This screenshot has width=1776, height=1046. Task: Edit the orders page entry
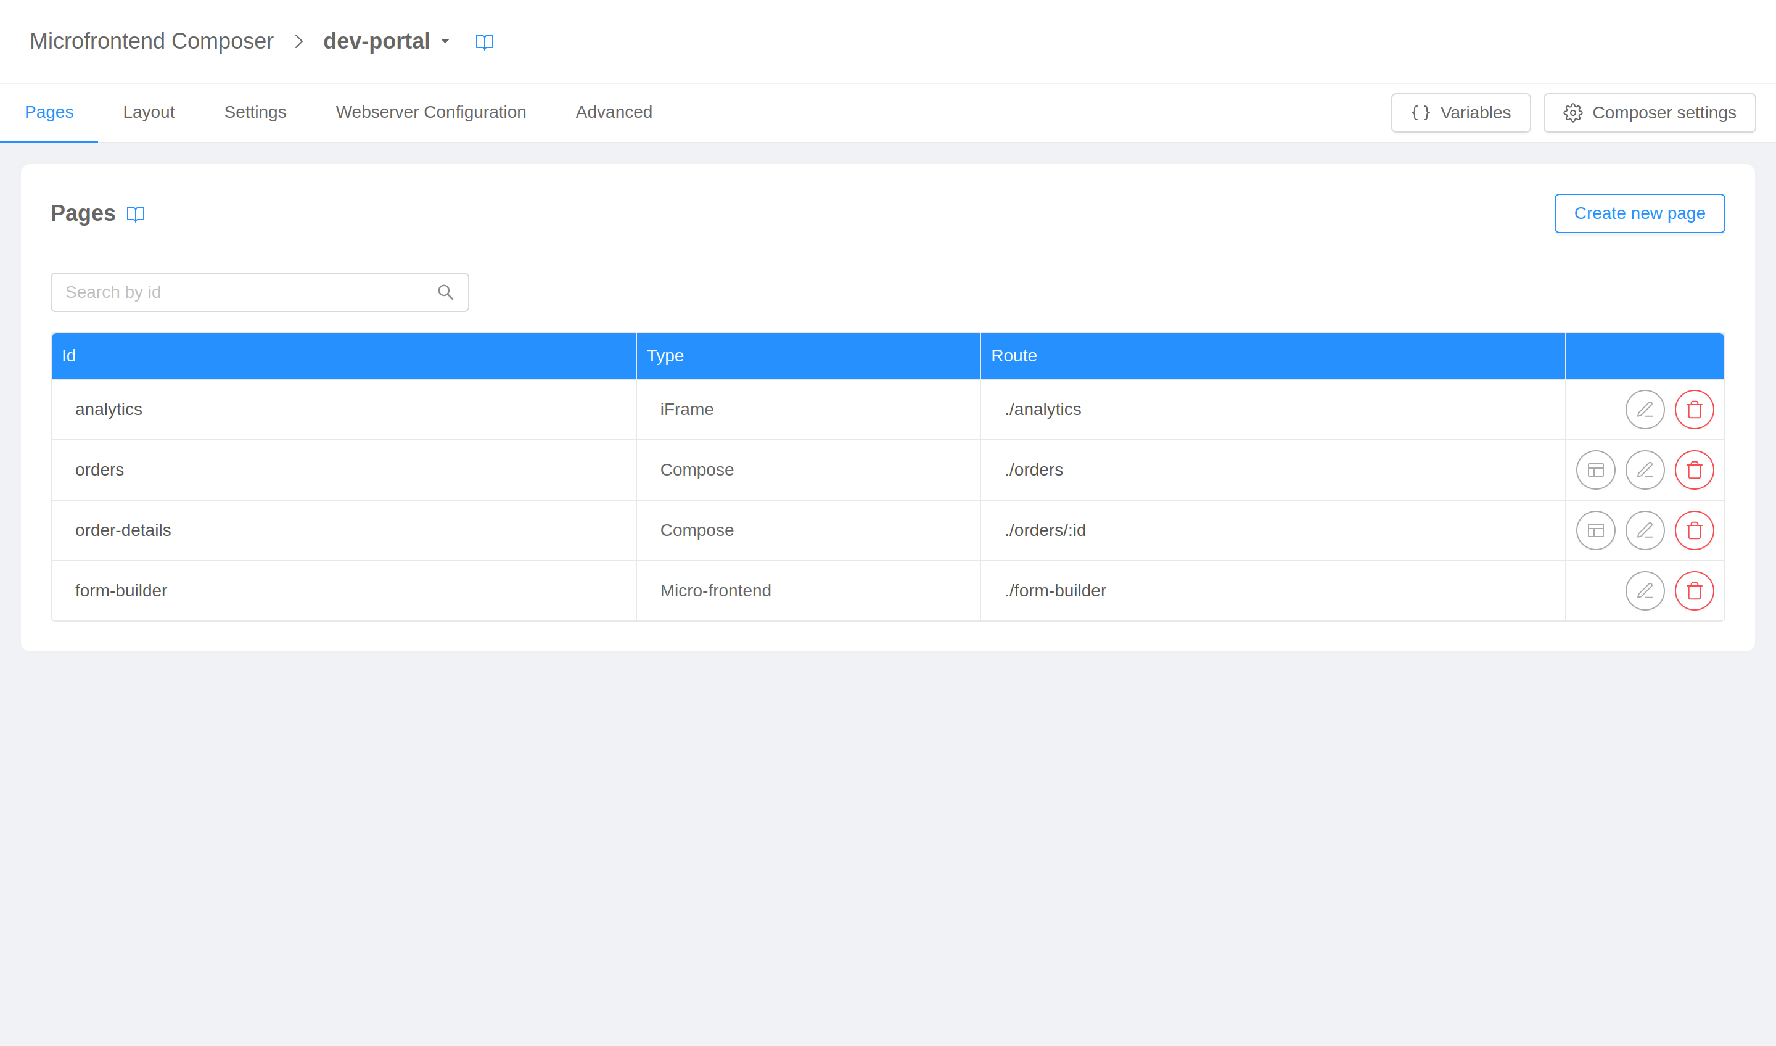click(x=1644, y=470)
